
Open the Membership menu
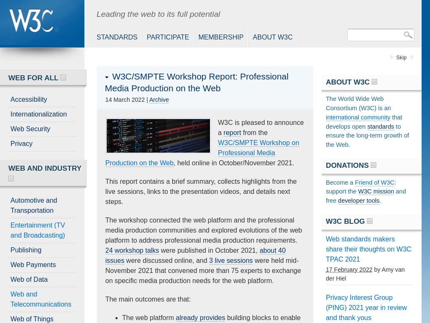[x=221, y=37]
